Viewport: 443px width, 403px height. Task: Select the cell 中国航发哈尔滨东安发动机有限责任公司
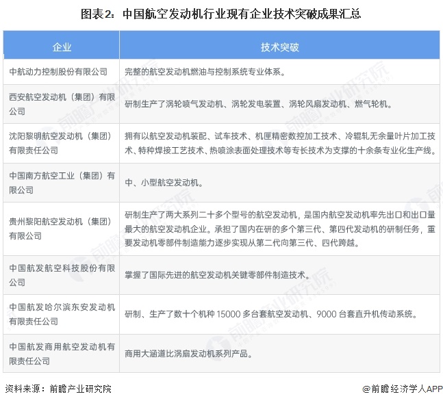click(62, 314)
